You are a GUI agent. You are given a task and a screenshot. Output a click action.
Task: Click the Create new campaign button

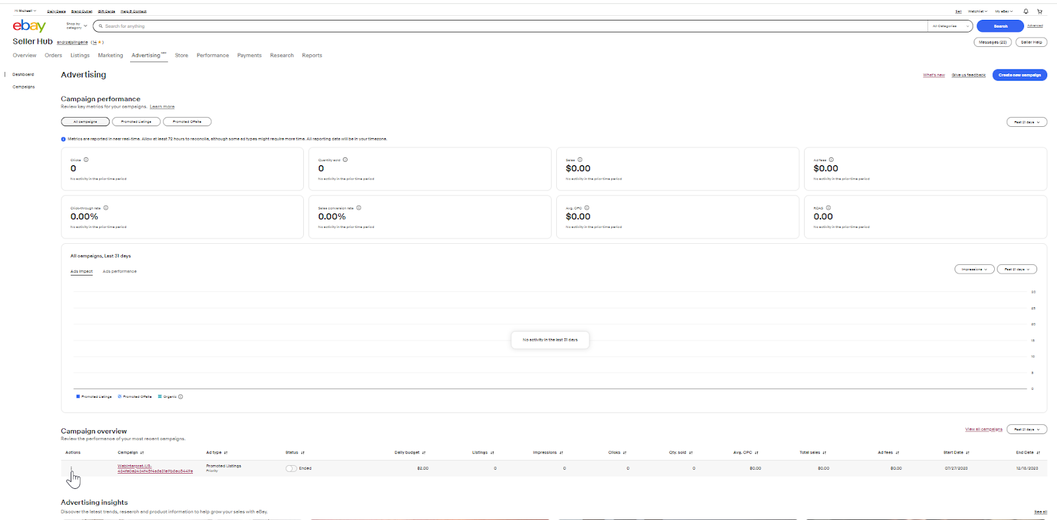[x=1019, y=75]
